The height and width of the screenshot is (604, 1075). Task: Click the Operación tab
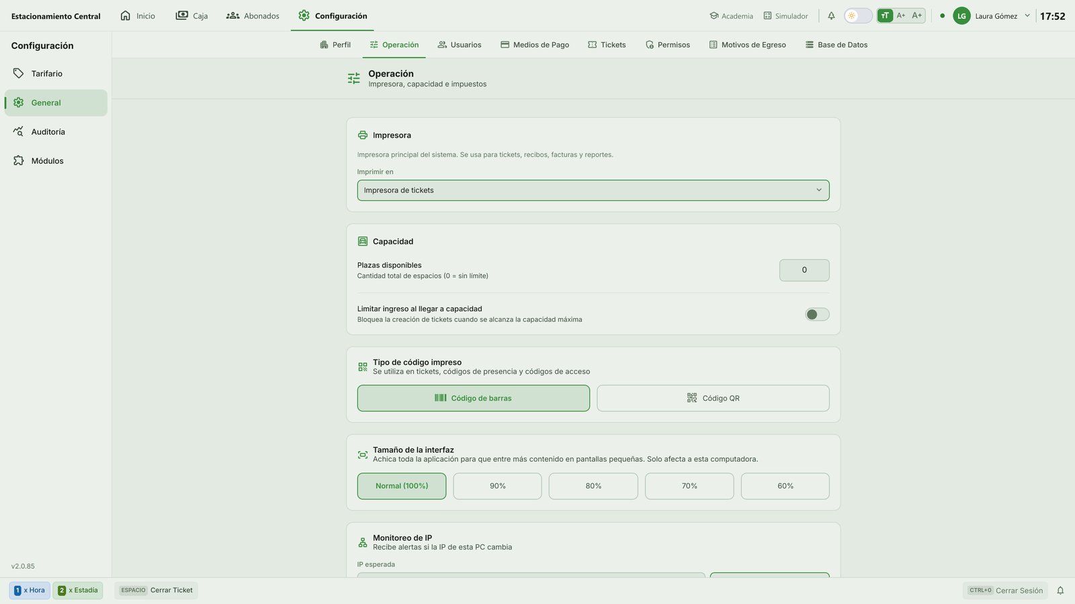pyautogui.click(x=394, y=45)
